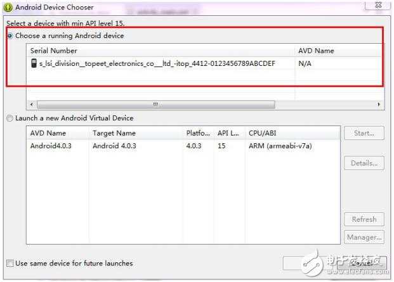The height and width of the screenshot is (282, 394).
Task: Click the horizontal scrollbar thumb
Action: [x=156, y=104]
